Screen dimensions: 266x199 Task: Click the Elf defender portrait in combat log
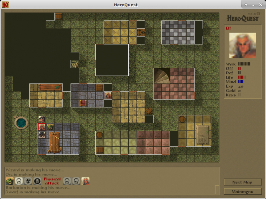coord(85,181)
